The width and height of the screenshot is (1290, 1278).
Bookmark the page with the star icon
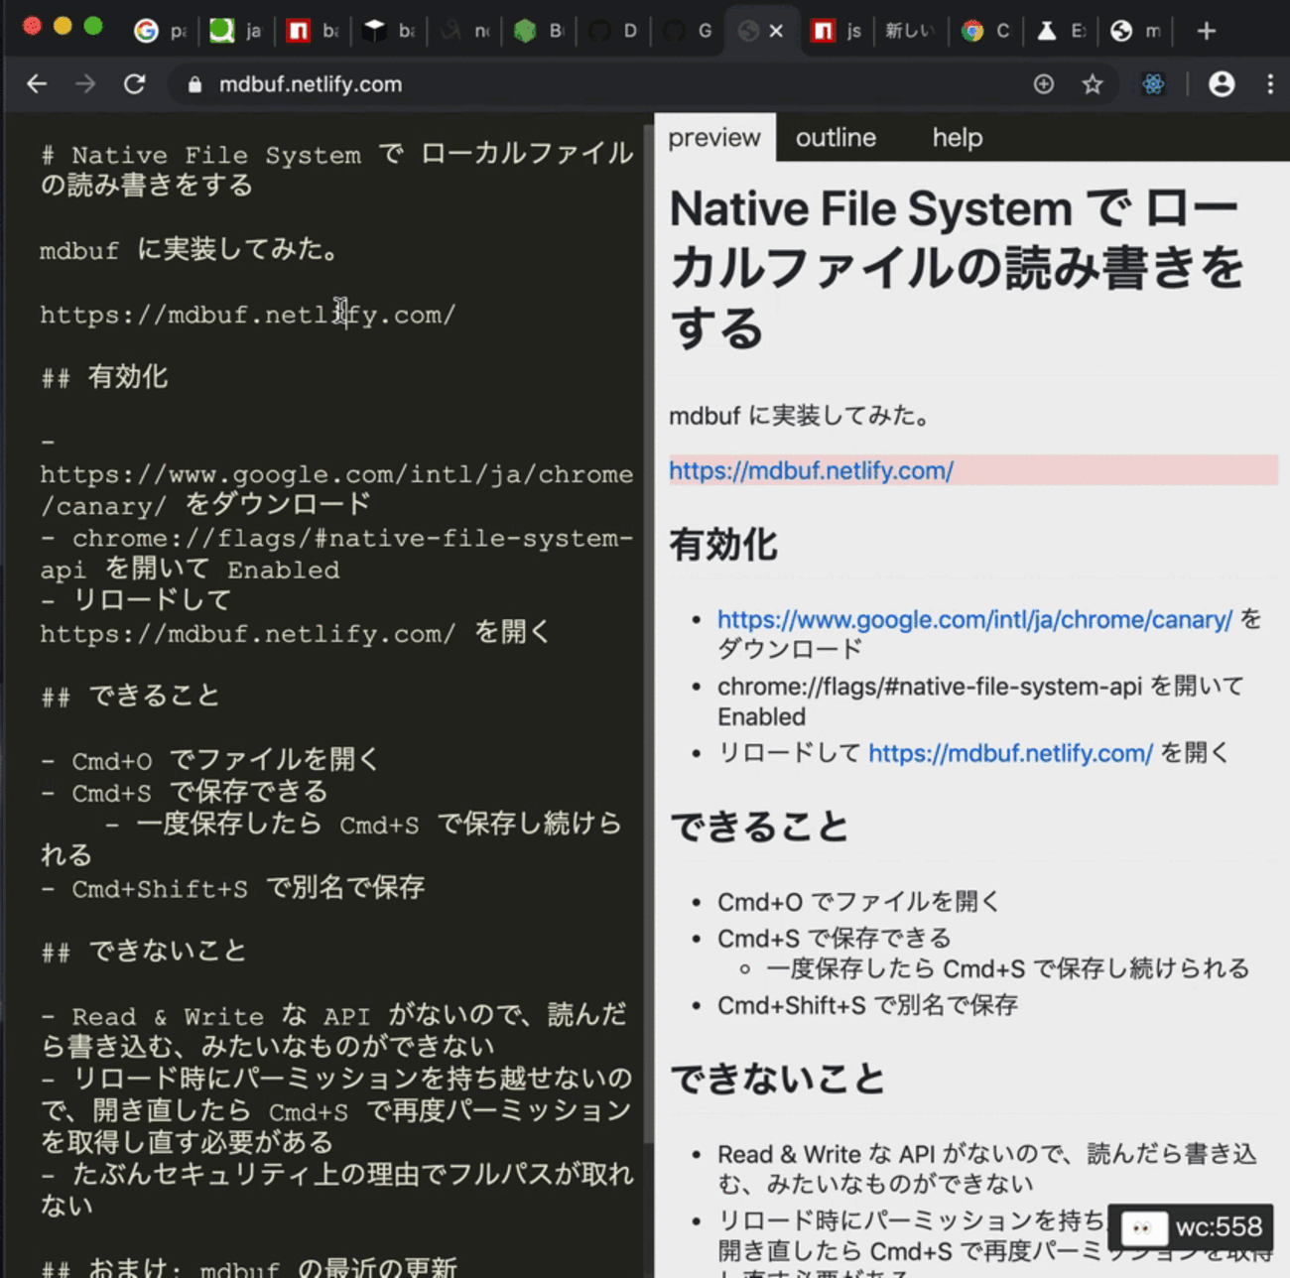[x=1092, y=84]
